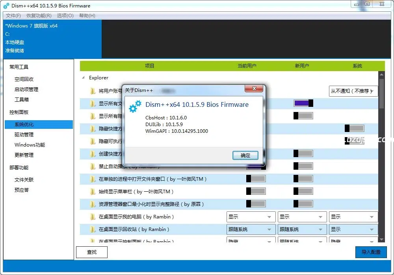Screen dimensions: 394x275
Task: Click the 查找 button
Action: [92, 252]
